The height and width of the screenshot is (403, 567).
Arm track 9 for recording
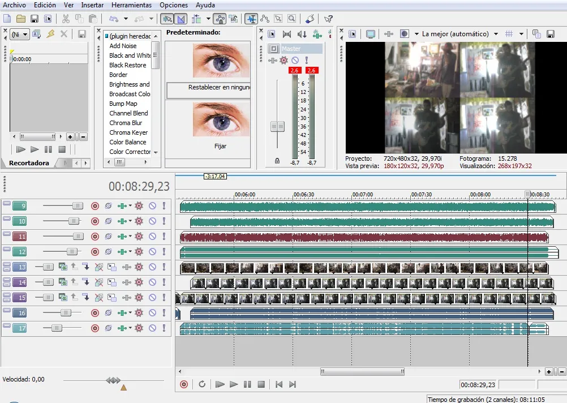pyautogui.click(x=94, y=206)
